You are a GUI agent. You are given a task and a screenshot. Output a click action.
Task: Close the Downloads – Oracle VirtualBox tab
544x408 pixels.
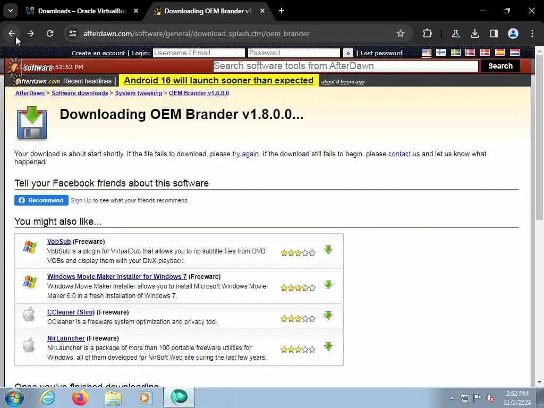pyautogui.click(x=136, y=11)
